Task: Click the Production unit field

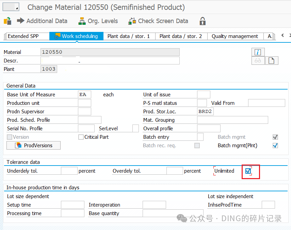Action: pyautogui.click(x=84, y=103)
